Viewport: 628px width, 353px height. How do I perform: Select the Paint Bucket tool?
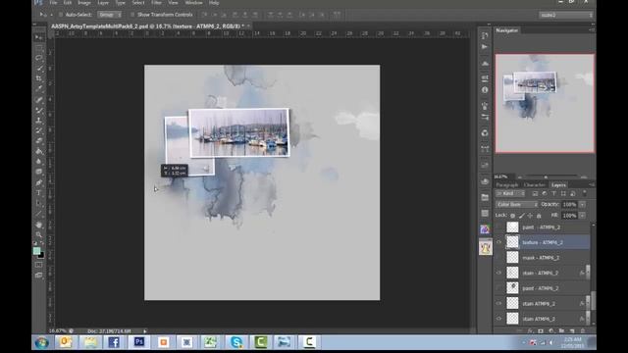tap(39, 151)
